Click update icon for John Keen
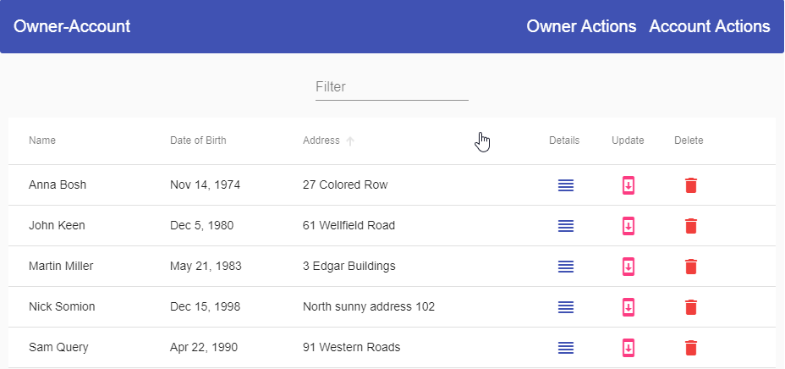Viewport: 785px width, 369px height. click(628, 226)
